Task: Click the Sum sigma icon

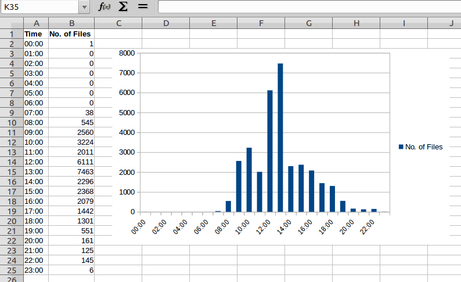Action: pos(123,7)
